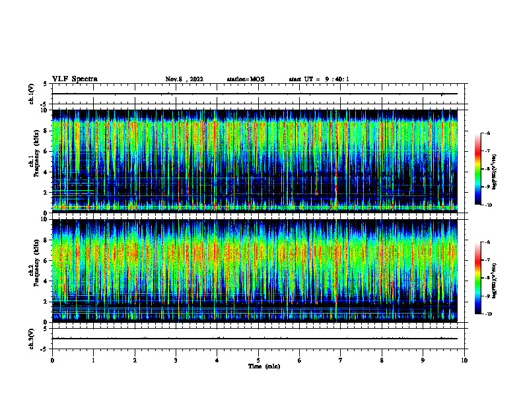Click the "-6" label on the ch.2 color bar
This screenshot has height=404, width=523.
pyautogui.click(x=487, y=242)
